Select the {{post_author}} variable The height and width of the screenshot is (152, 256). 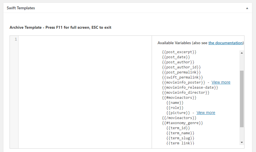pos(178,62)
